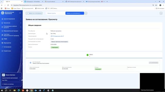Open a new browser tab
The width and height of the screenshot is (165, 92).
click(x=107, y=2)
